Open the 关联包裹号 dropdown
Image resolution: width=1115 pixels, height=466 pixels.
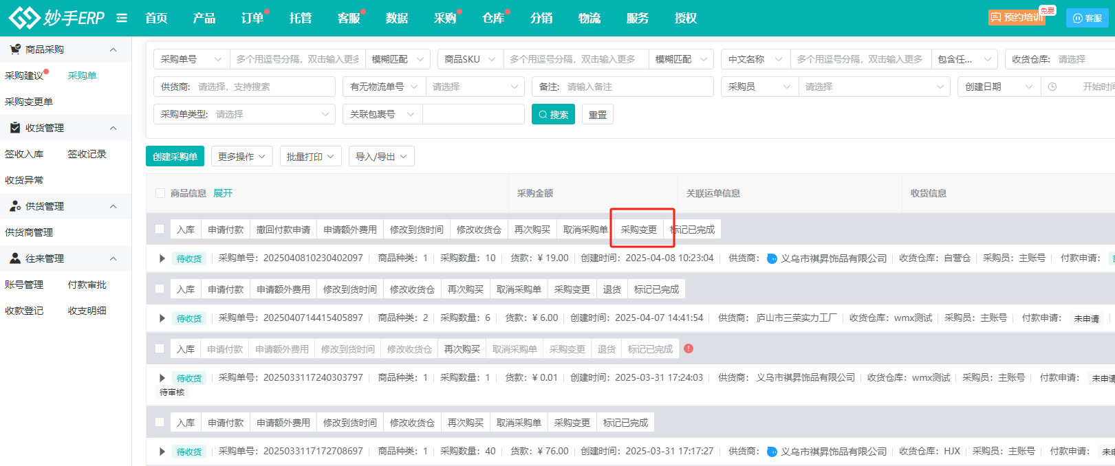pyautogui.click(x=382, y=114)
